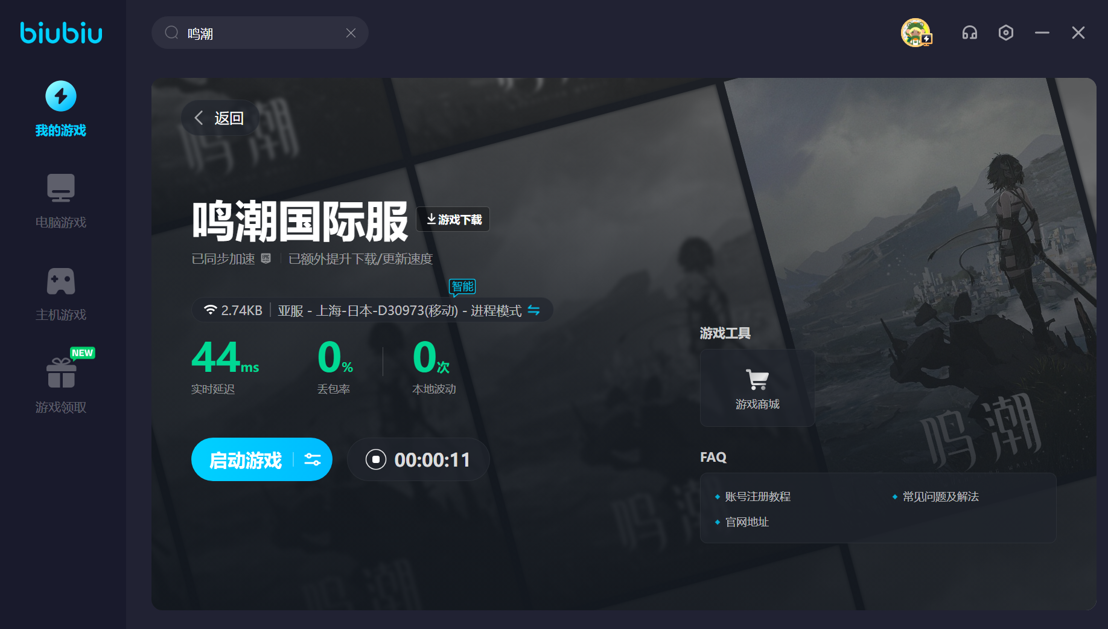Open the 官网地址 FAQ link
The width and height of the screenshot is (1108, 629).
coord(747,522)
